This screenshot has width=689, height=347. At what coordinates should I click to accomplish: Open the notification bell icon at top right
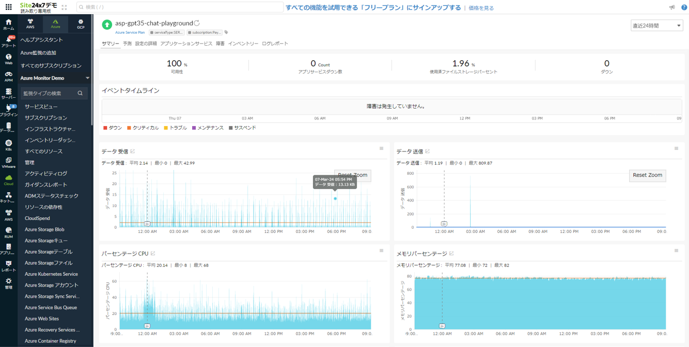click(x=672, y=8)
